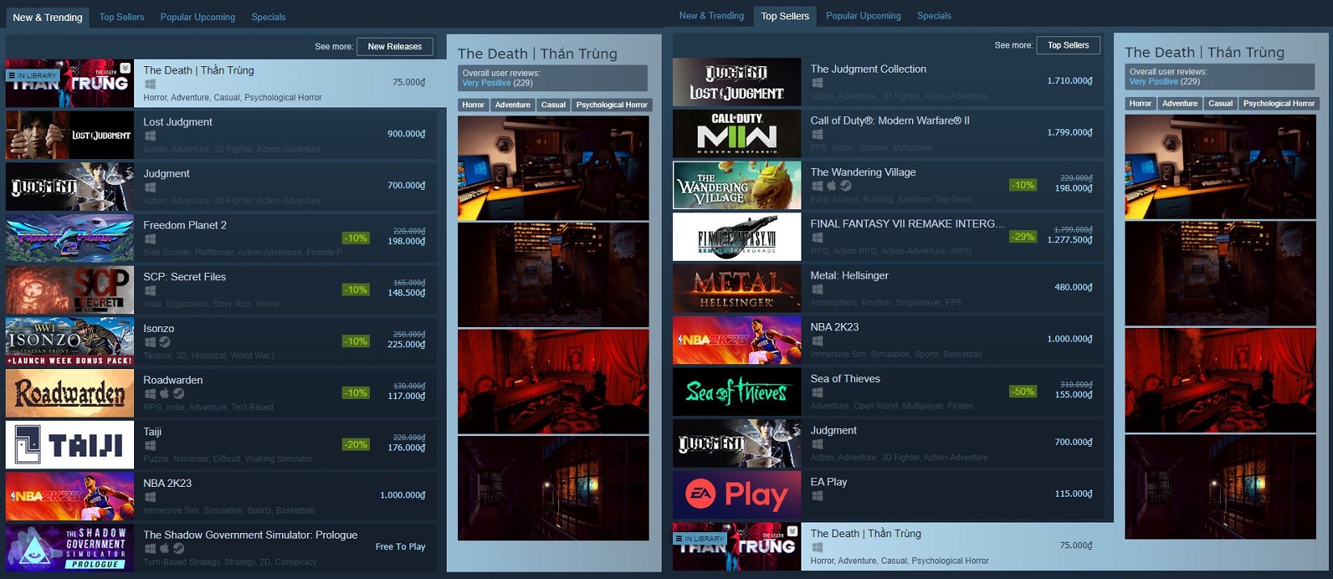
Task: Open the Taiji game thumbnail
Action: coord(69,444)
